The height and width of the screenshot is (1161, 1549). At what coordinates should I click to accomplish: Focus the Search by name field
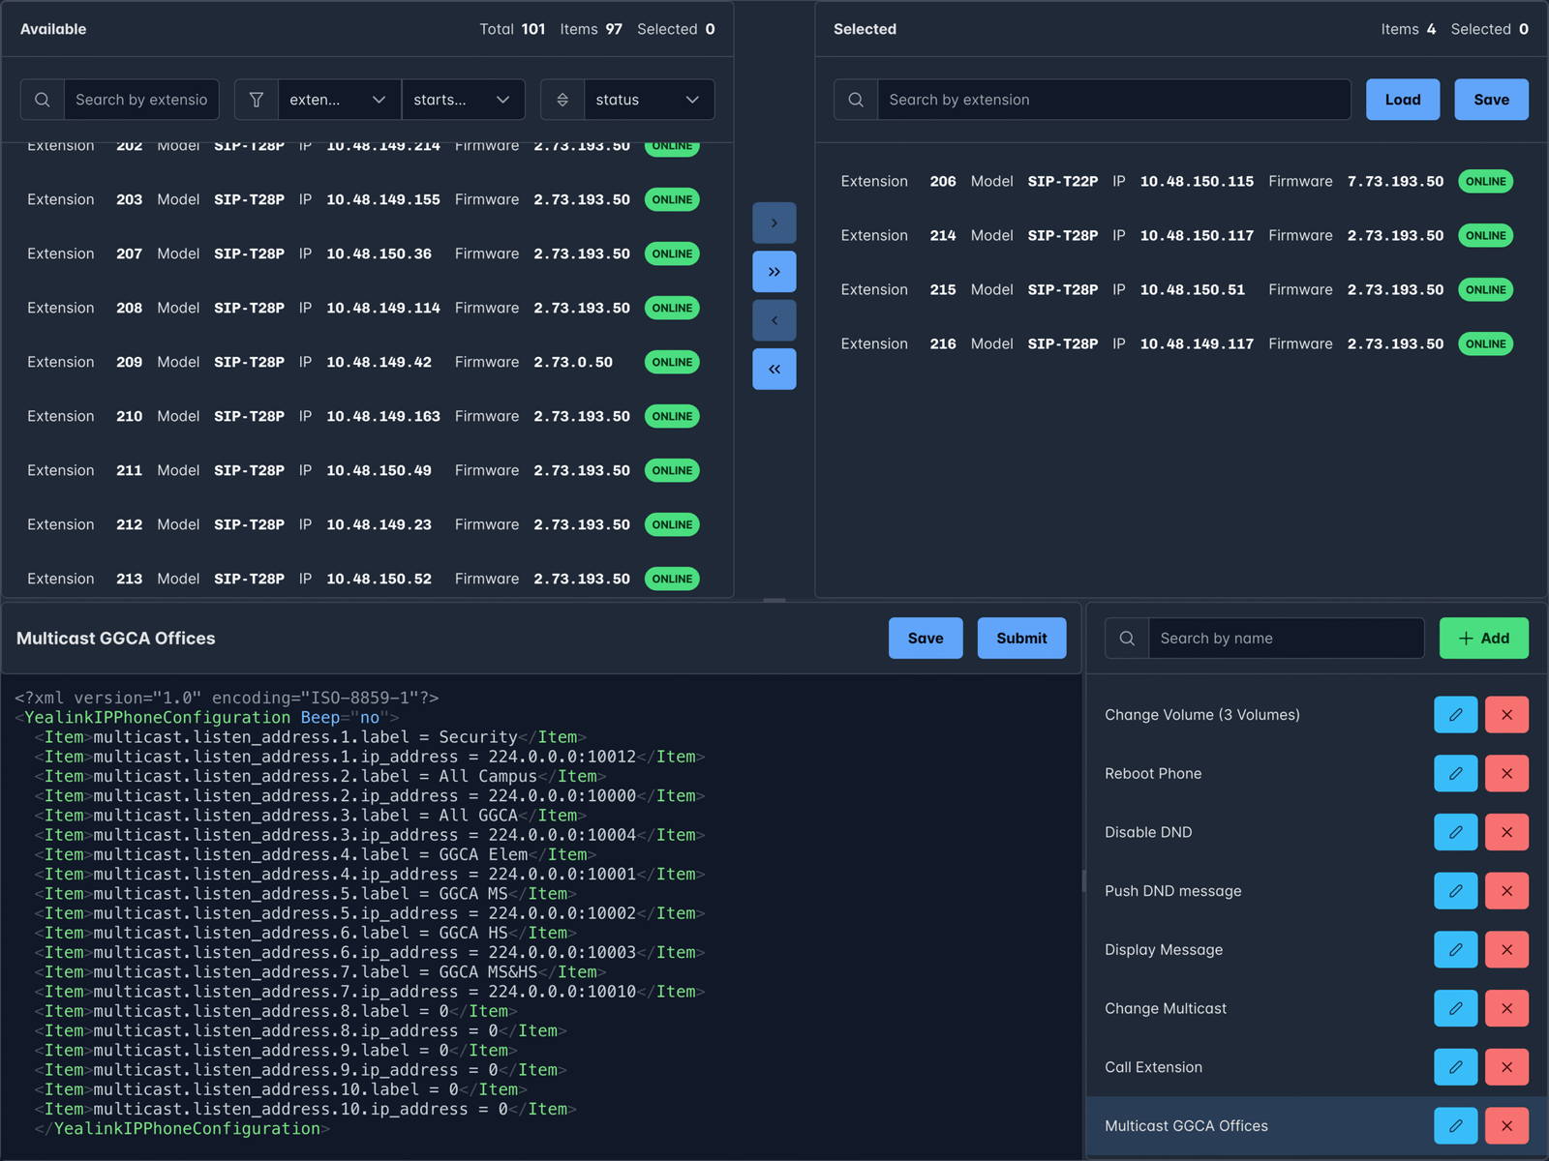coord(1285,639)
